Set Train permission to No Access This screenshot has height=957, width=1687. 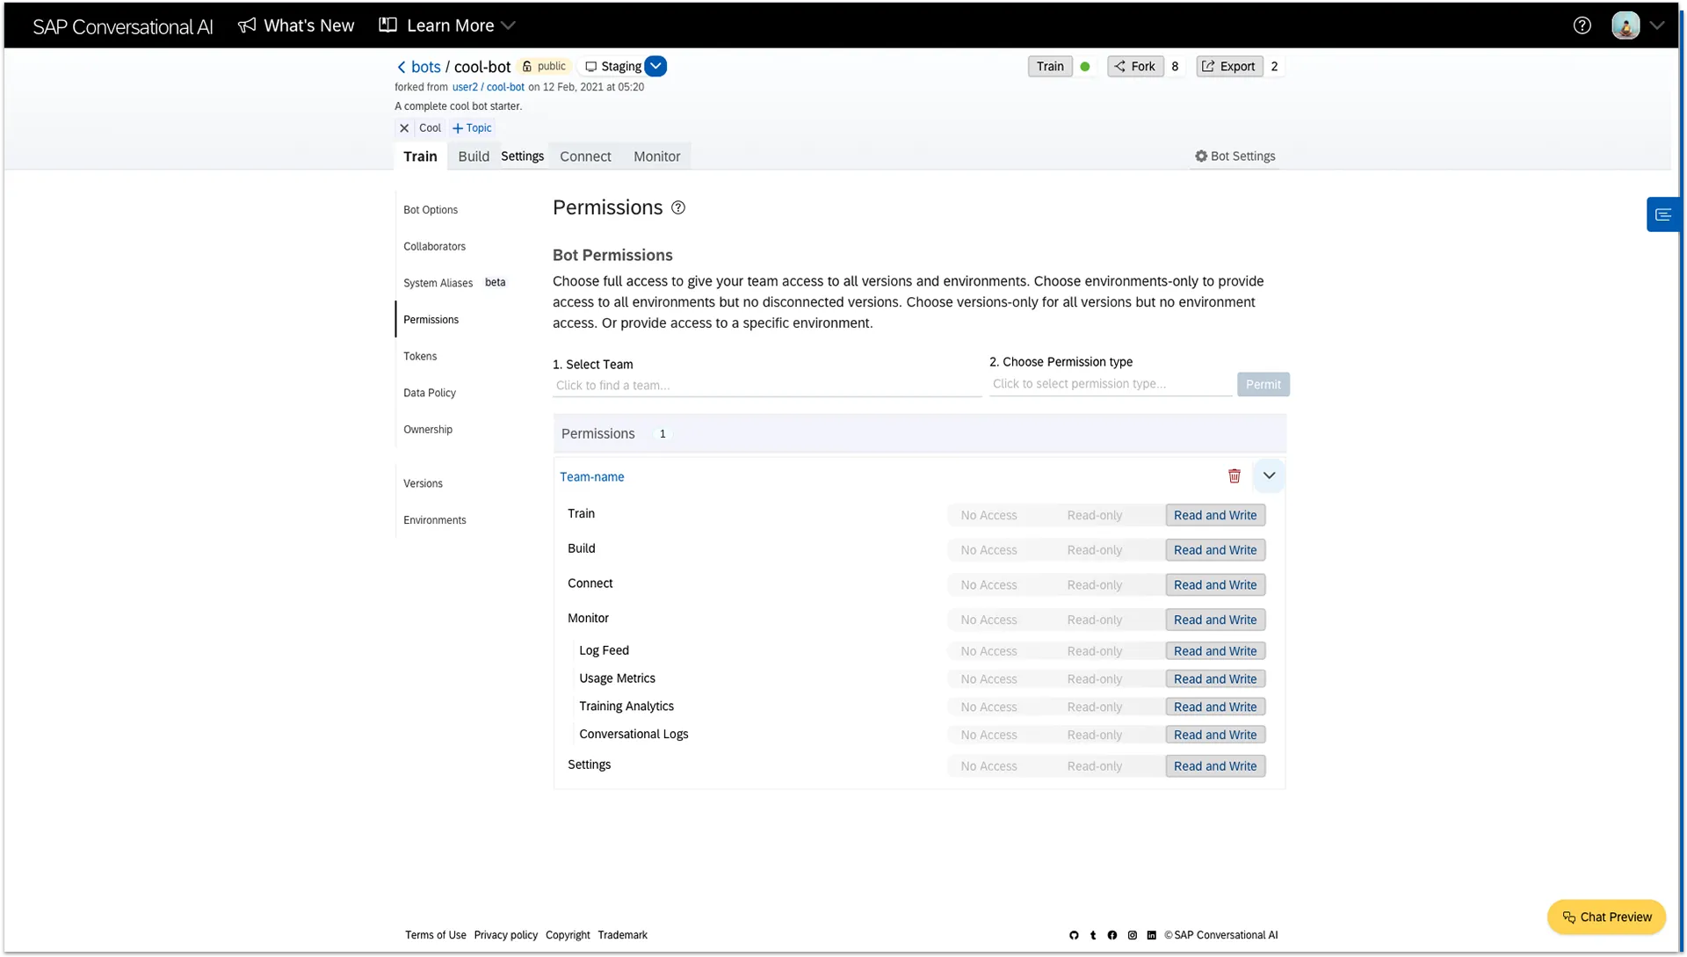(988, 516)
